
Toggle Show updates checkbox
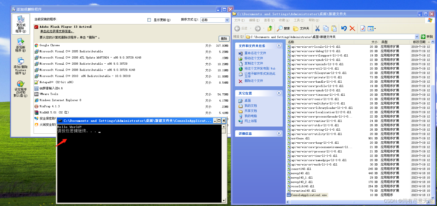point(149,20)
